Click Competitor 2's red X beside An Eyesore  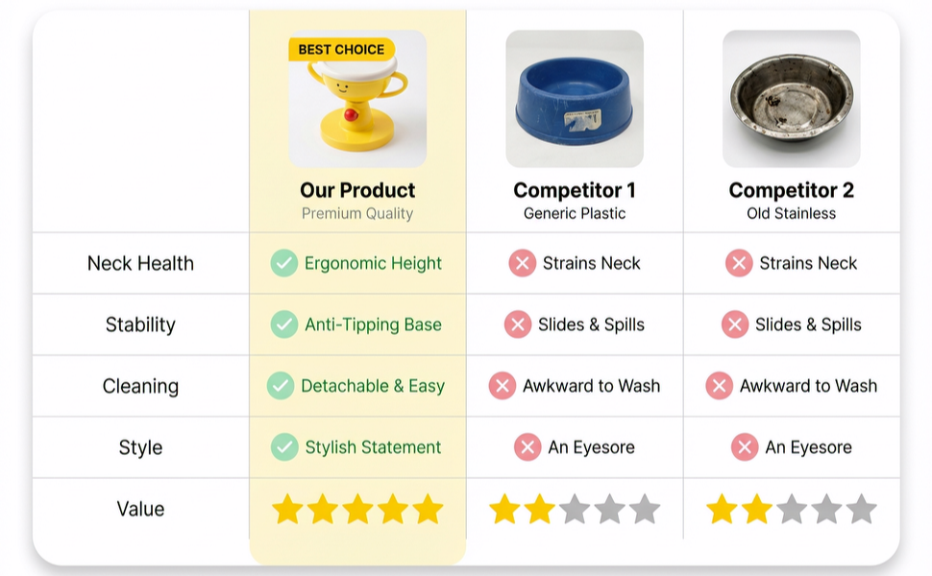tap(744, 447)
